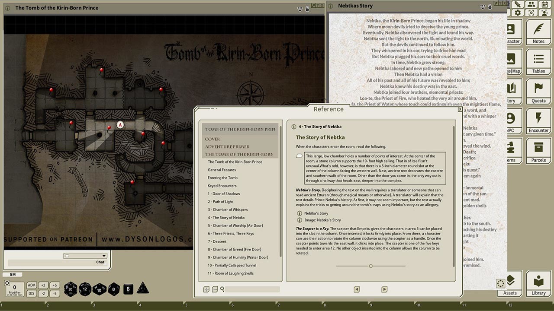Open the Image: Nebtka's Story link
The image size is (554, 311).
tap(322, 220)
